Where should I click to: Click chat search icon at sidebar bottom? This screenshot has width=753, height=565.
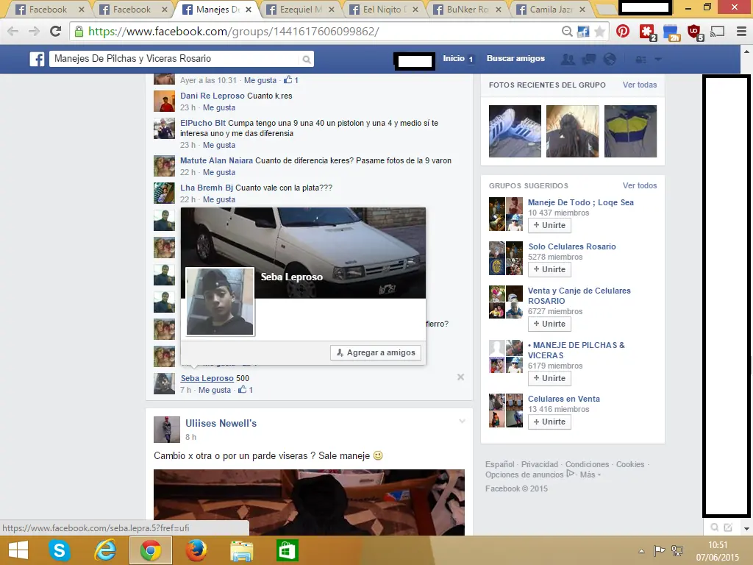[x=715, y=527]
